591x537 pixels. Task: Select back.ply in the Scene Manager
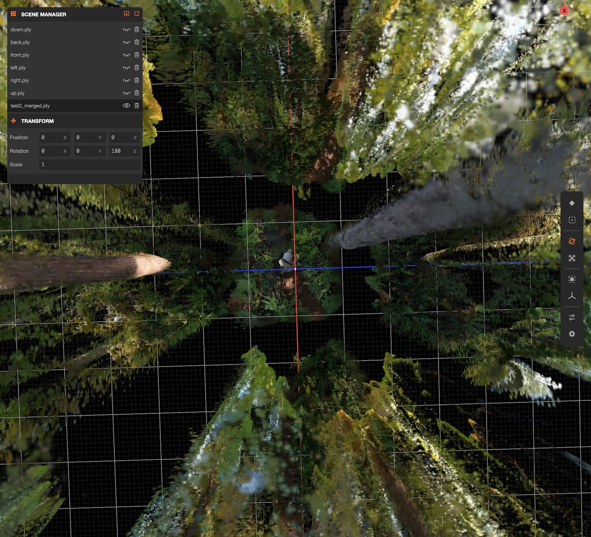tap(20, 42)
